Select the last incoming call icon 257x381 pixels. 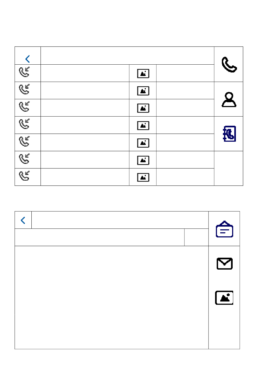coord(24,176)
